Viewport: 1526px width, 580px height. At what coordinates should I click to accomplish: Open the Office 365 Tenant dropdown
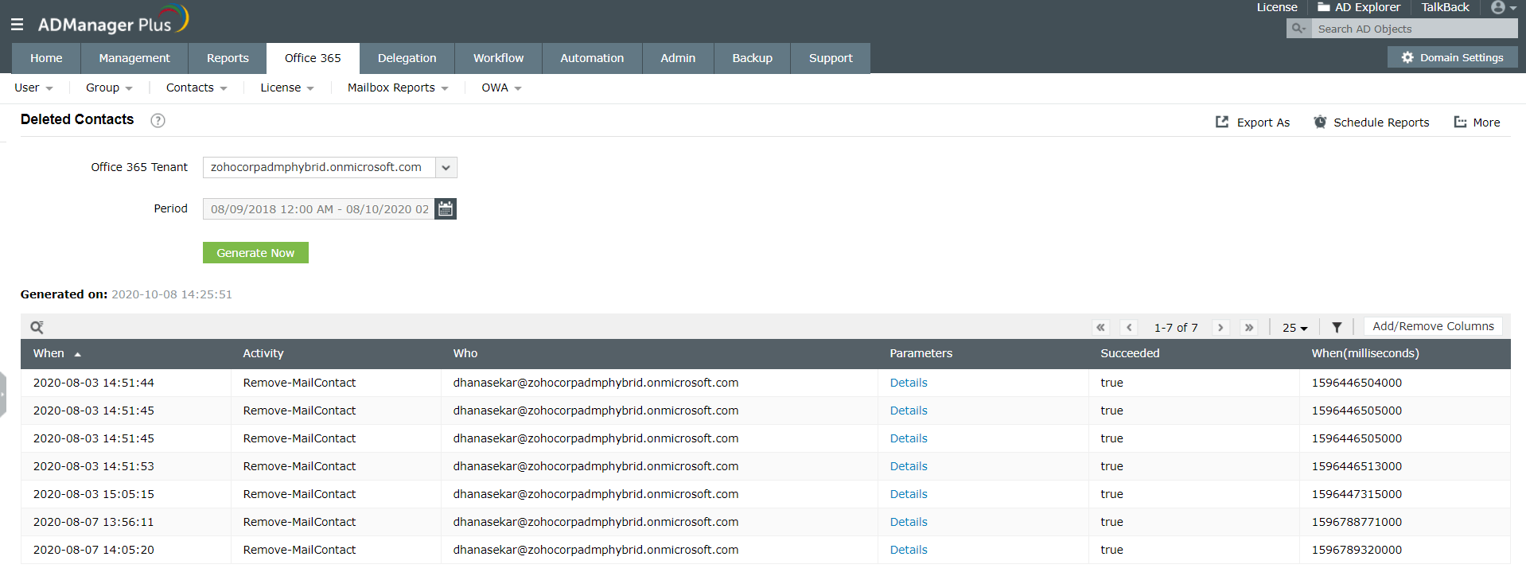click(x=446, y=167)
